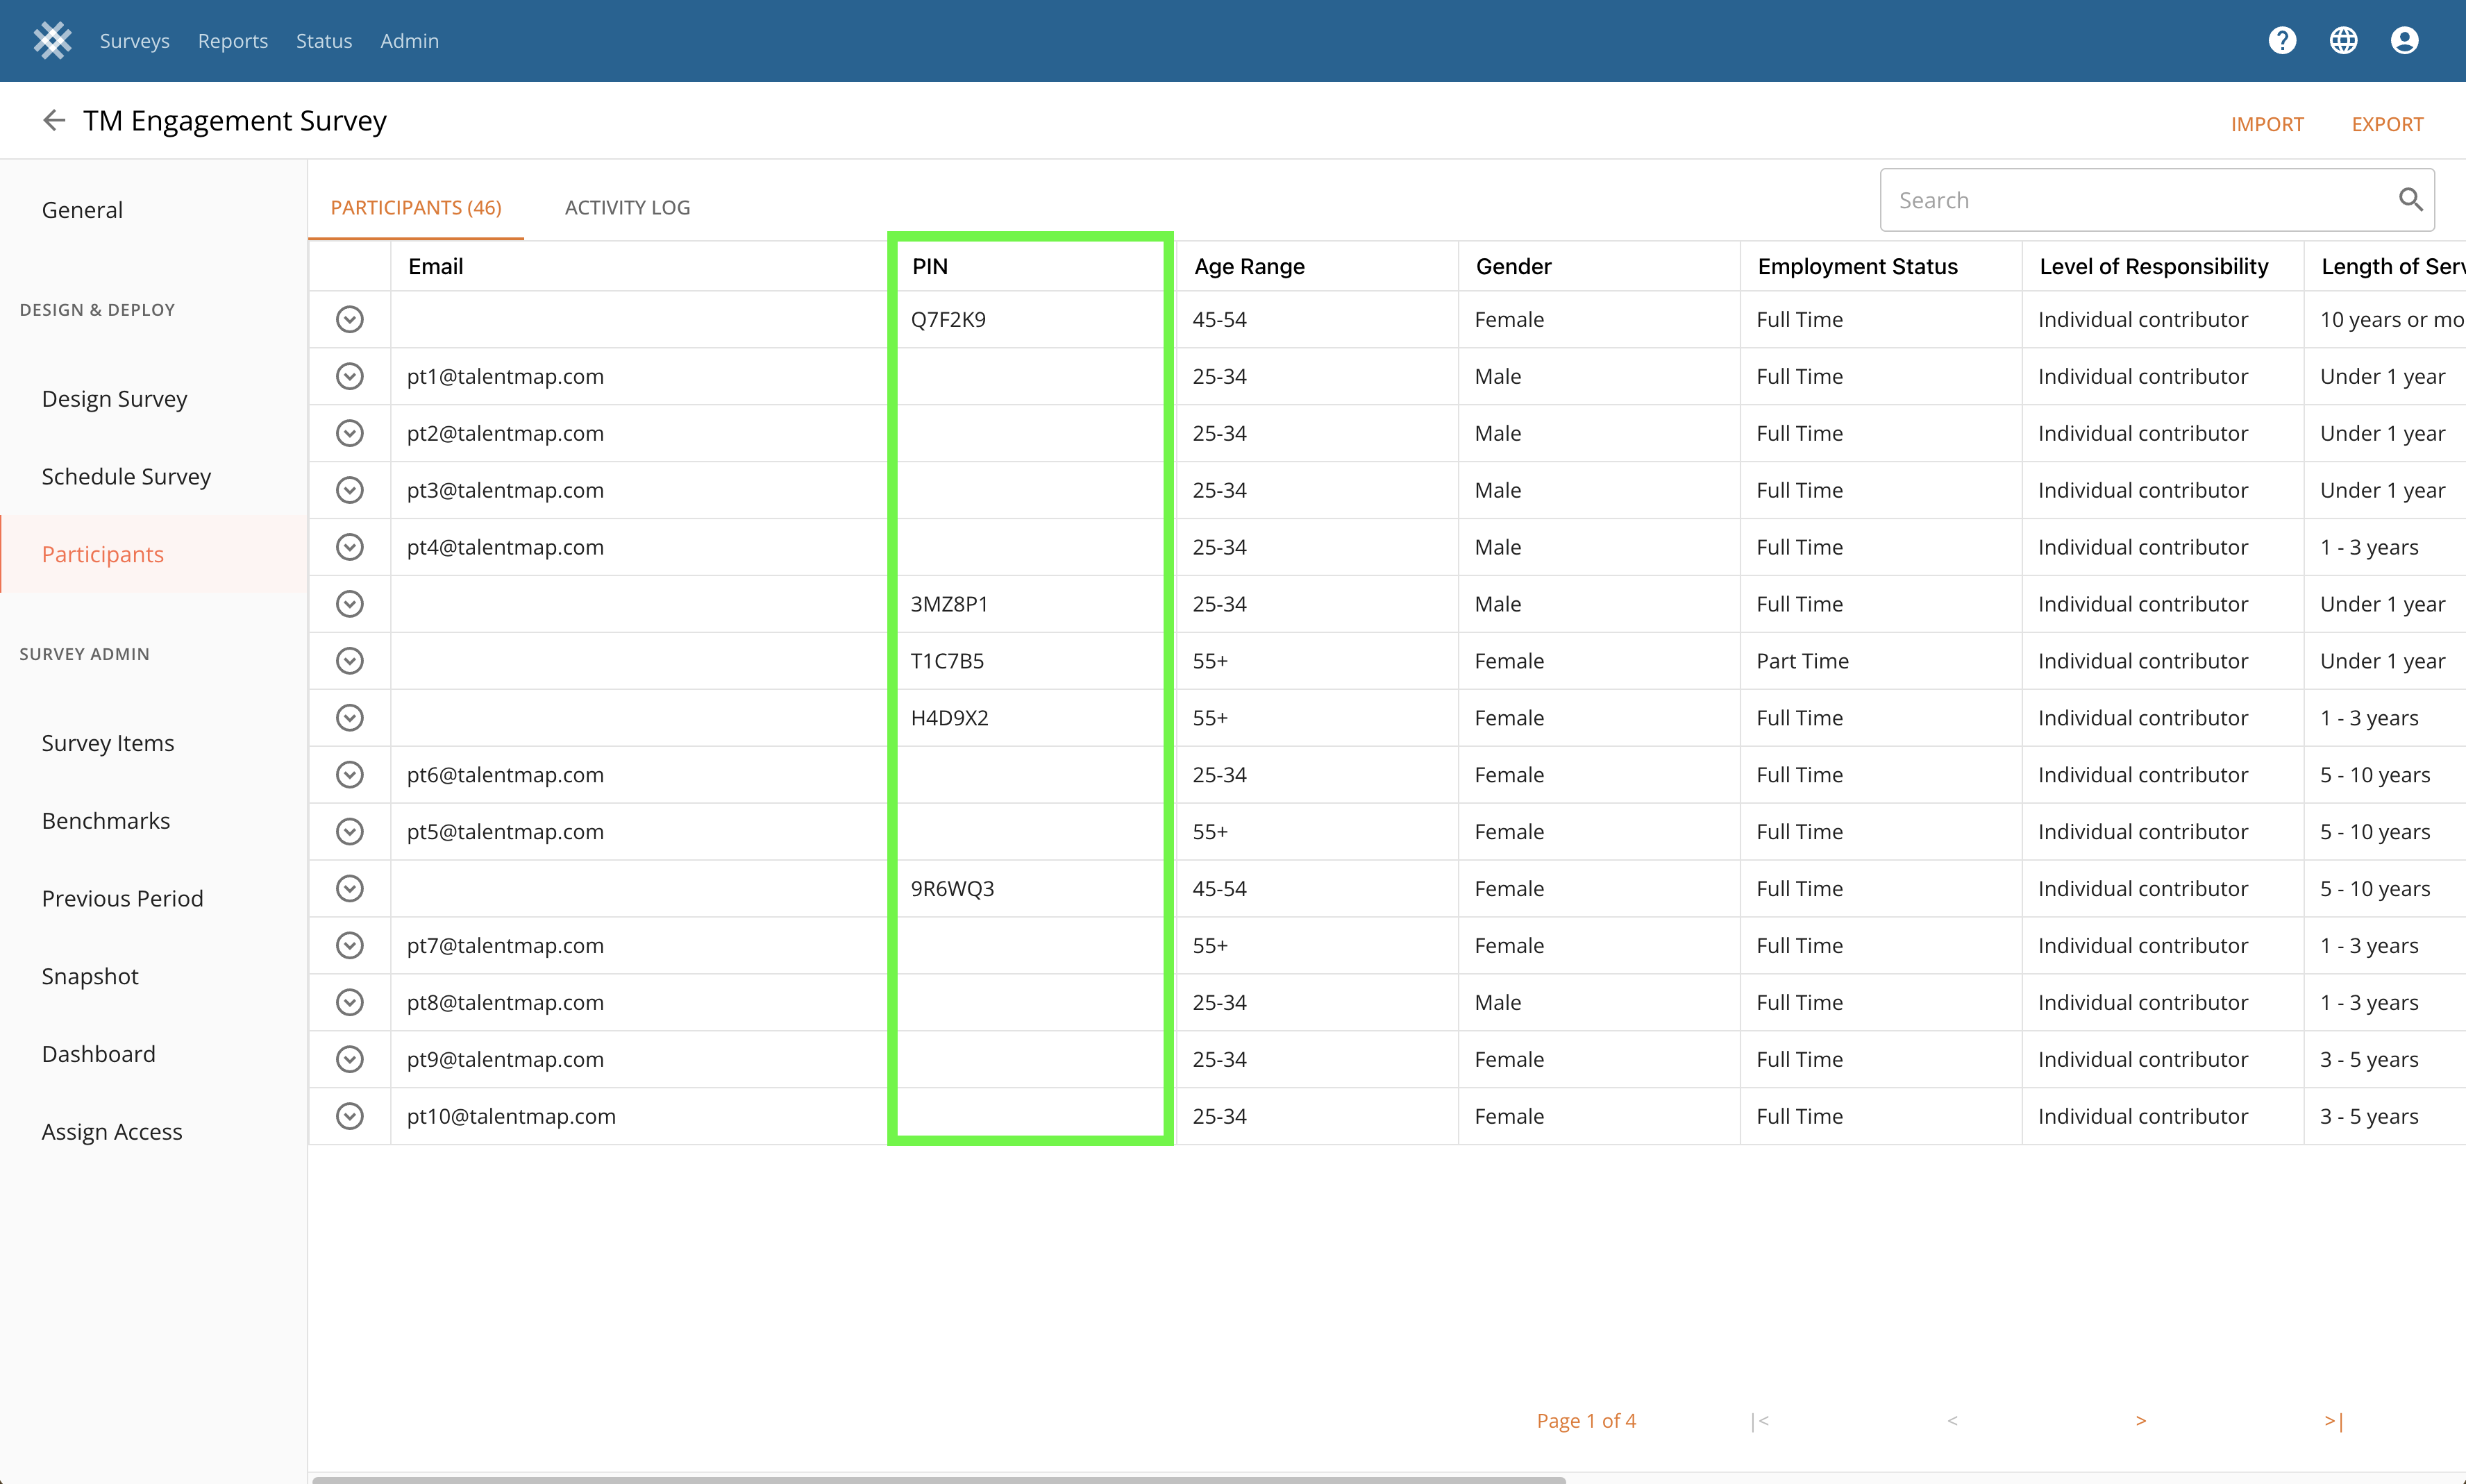The width and height of the screenshot is (2466, 1484).
Task: Expand row options for pt1@talentmap.com
Action: click(349, 377)
